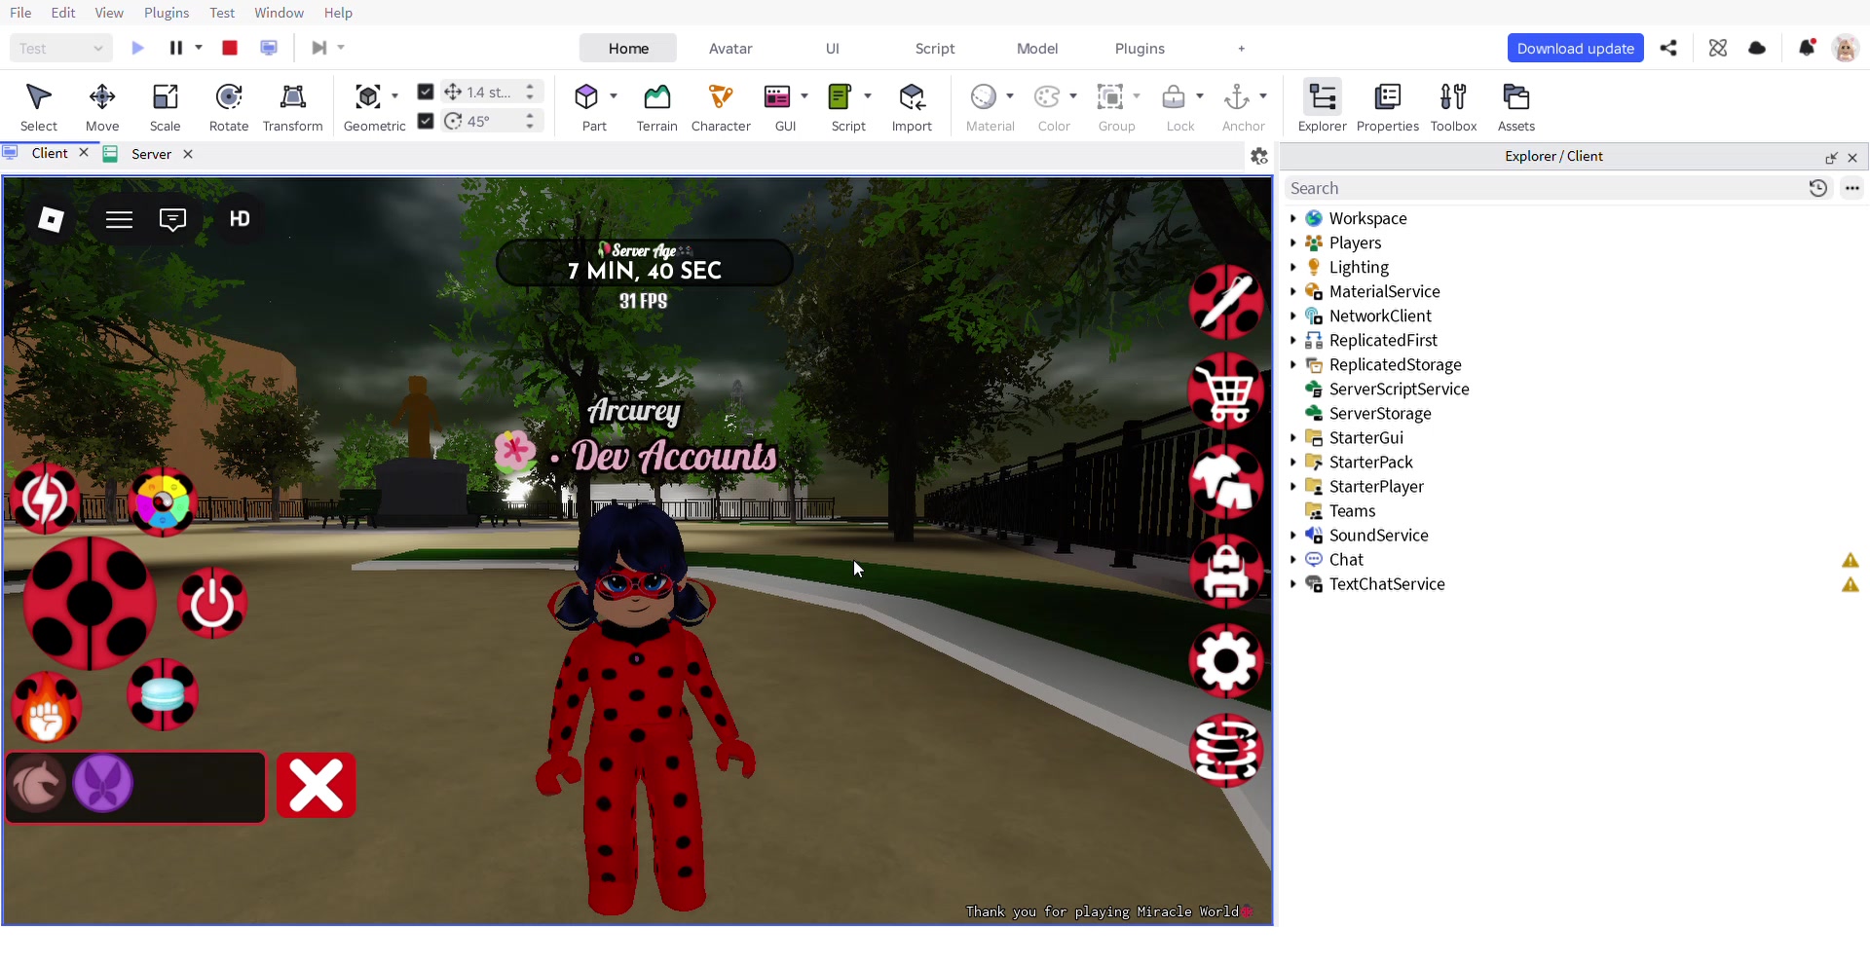Click the Select arrow tool
This screenshot has width=1870, height=966.
point(39,107)
